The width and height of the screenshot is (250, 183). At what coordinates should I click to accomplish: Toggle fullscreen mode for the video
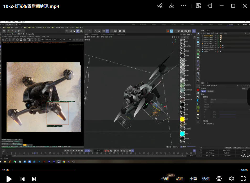(243, 179)
